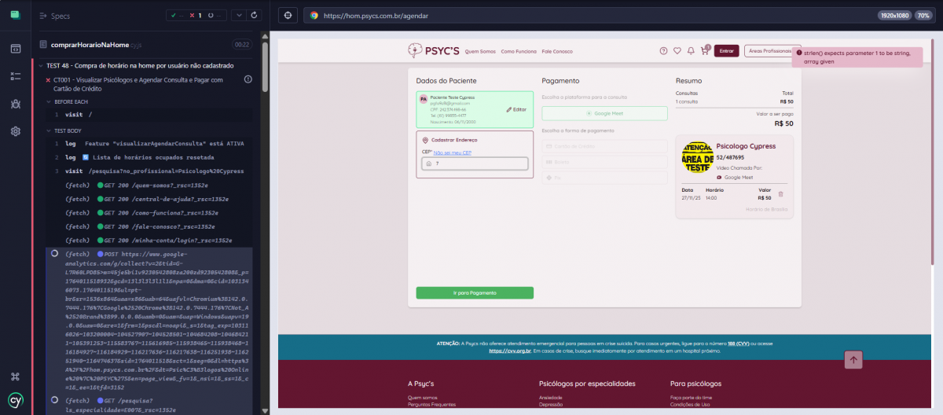Click the selector playground crosshair icon
This screenshot has height=415, width=943.
tap(288, 15)
